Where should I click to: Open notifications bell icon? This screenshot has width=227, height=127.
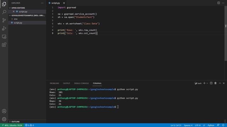[x=223, y=125]
